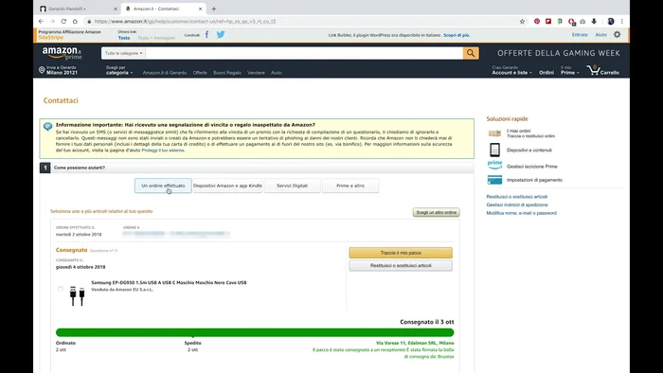
Task: Open Gestisci iscrizione Prime icon
Action: click(494, 165)
